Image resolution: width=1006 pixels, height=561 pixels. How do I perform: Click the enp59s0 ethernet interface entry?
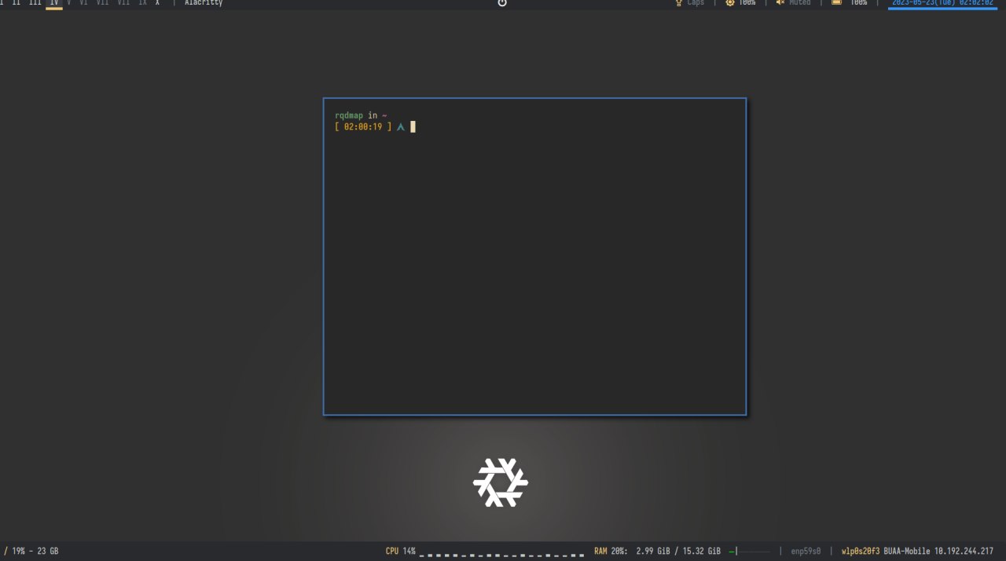(x=806, y=552)
